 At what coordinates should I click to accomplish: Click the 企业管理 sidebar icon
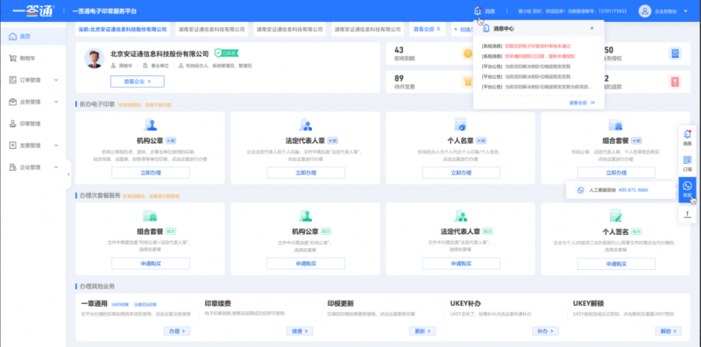pos(12,167)
